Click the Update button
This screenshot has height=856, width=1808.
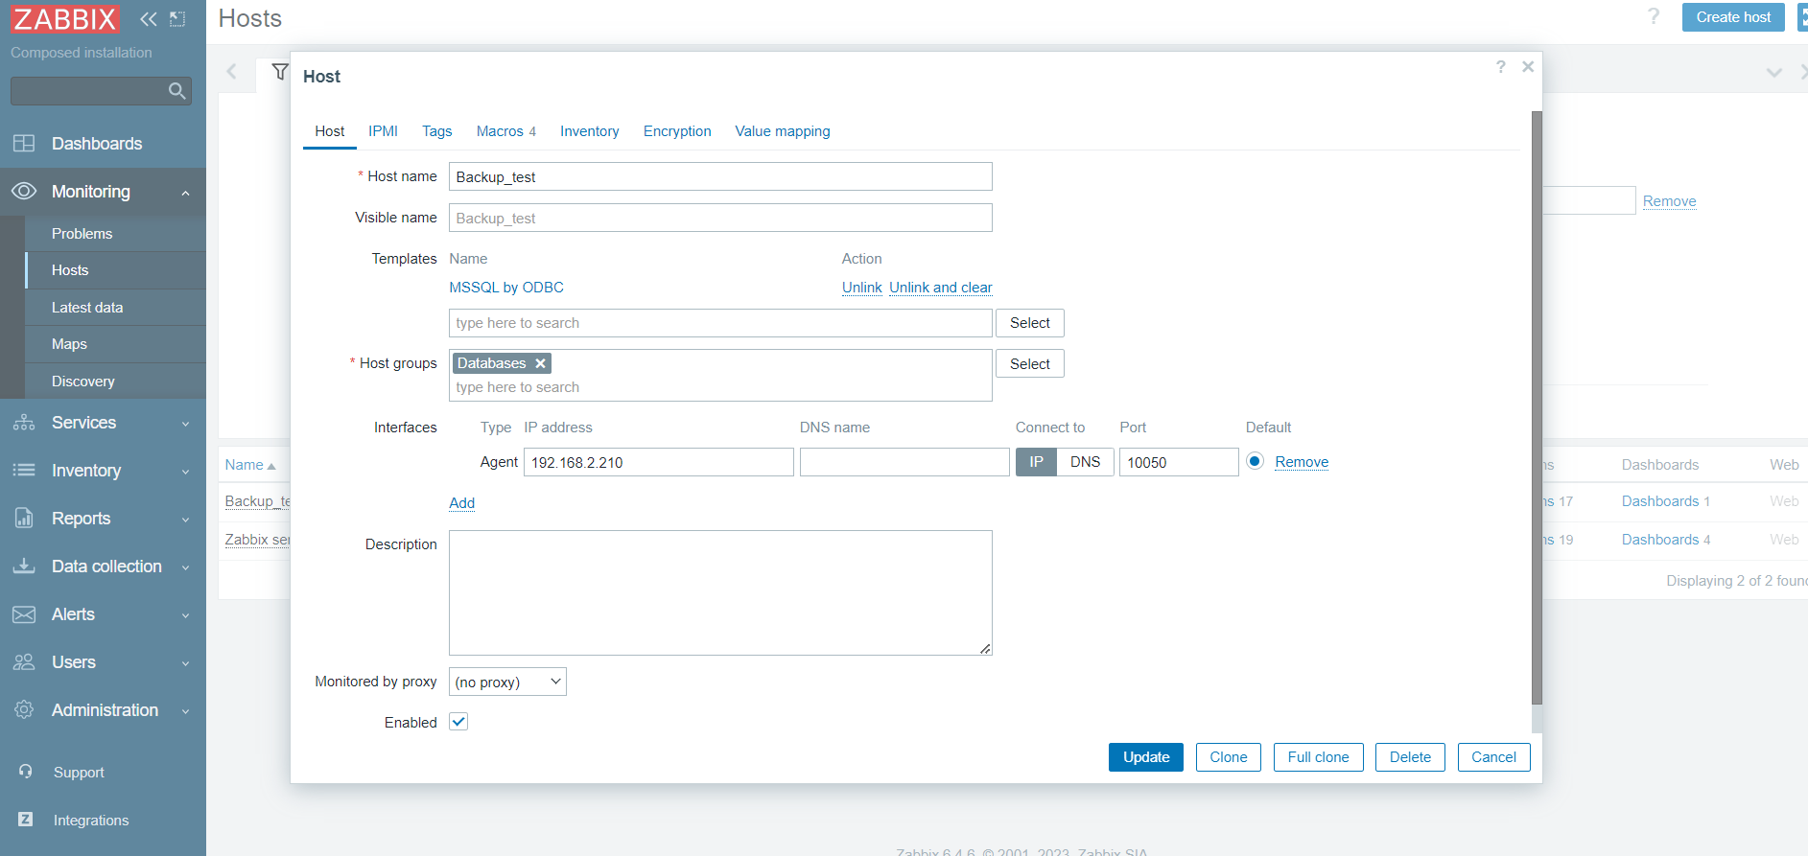tap(1146, 757)
